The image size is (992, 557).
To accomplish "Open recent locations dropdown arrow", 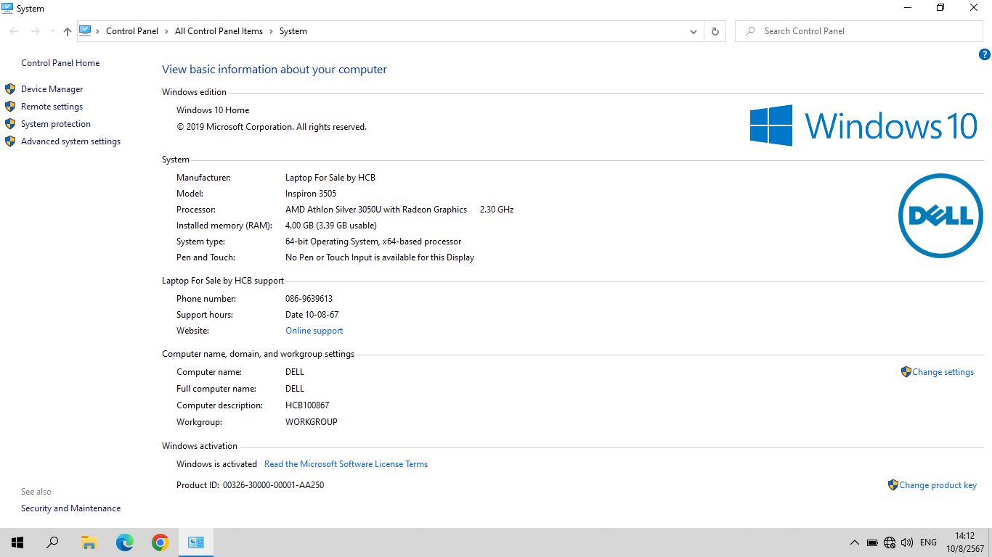I will [52, 31].
